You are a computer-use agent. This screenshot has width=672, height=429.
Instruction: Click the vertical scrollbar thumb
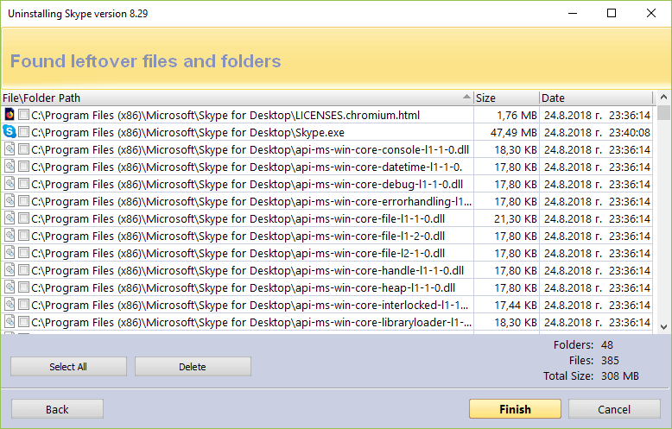663,112
